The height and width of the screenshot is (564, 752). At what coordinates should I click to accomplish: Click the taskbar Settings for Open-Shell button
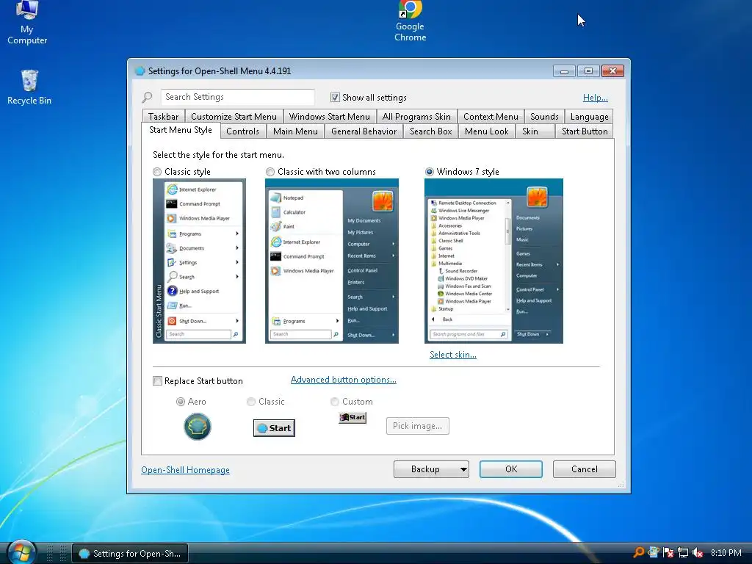coord(130,553)
